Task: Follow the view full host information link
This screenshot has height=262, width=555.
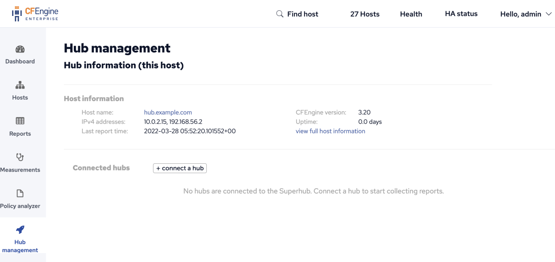Action: [x=330, y=131]
